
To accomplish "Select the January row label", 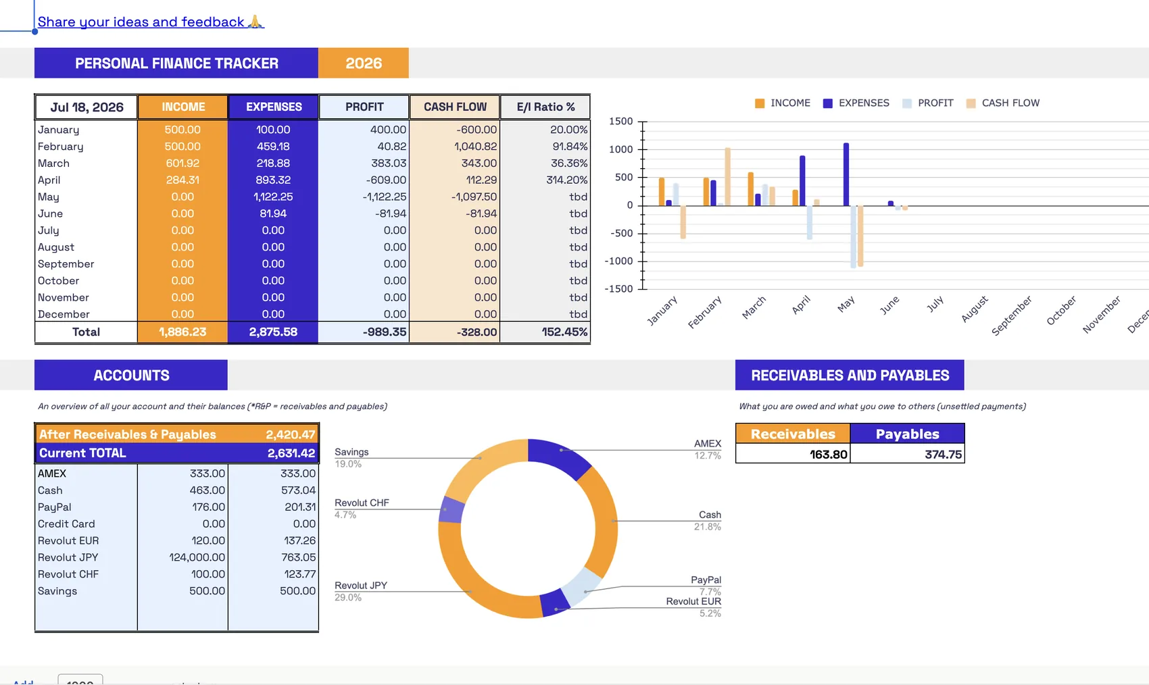I will point(87,130).
